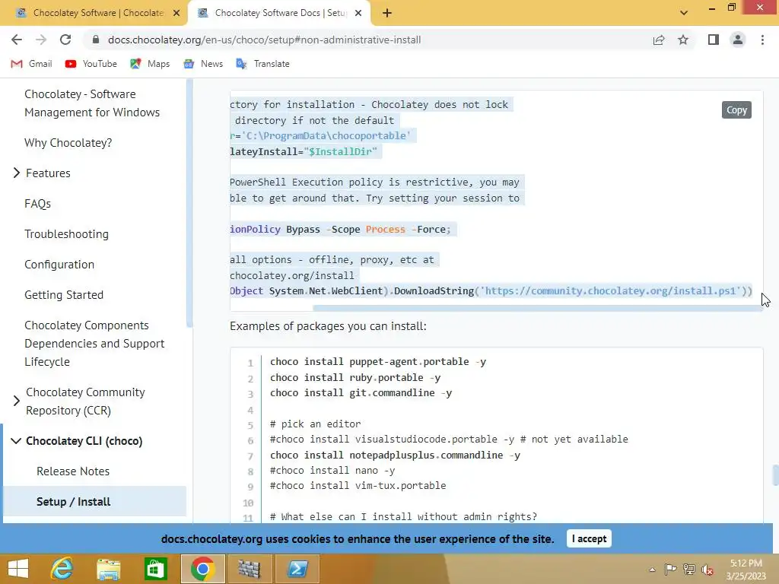The width and height of the screenshot is (779, 584).
Task: Accept cookies with I accept button
Action: pyautogui.click(x=589, y=539)
